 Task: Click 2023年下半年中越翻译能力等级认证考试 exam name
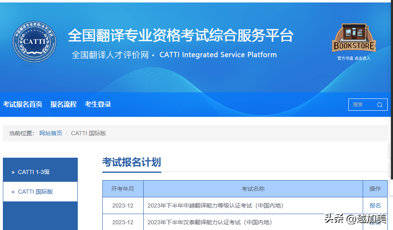(x=215, y=205)
